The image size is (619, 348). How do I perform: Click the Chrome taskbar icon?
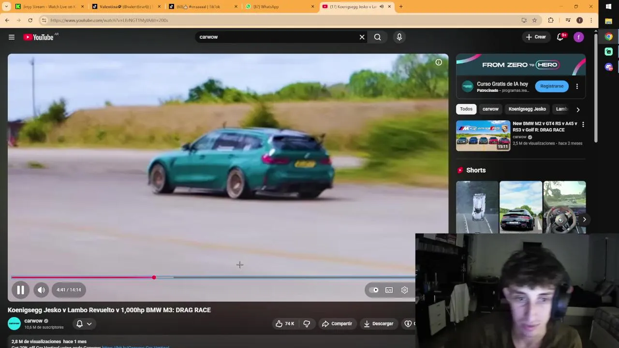[x=609, y=37]
